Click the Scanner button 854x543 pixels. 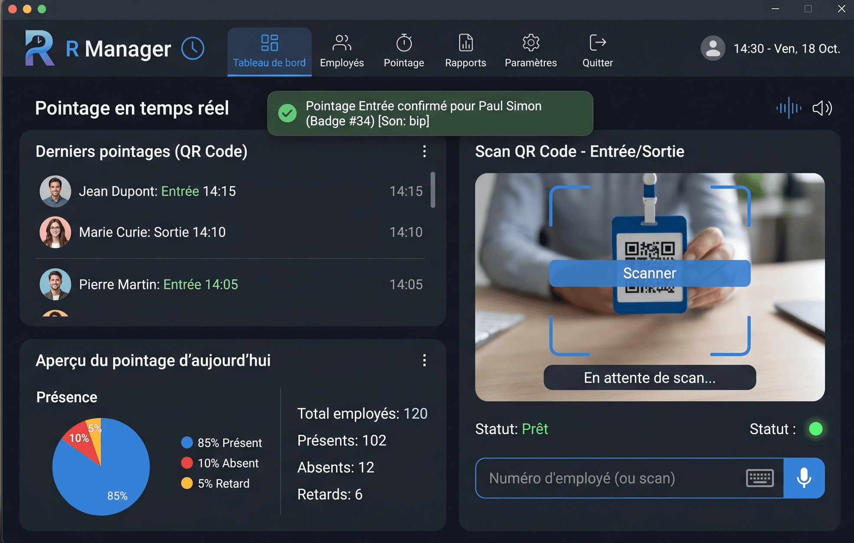click(650, 273)
